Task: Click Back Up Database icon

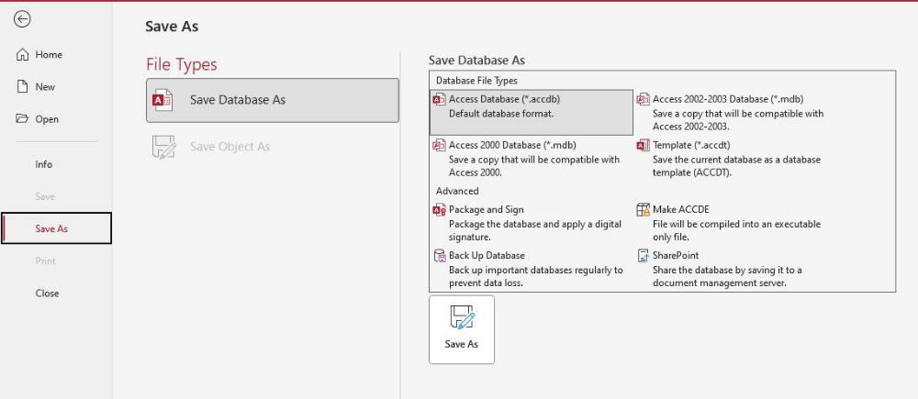Action: (439, 256)
